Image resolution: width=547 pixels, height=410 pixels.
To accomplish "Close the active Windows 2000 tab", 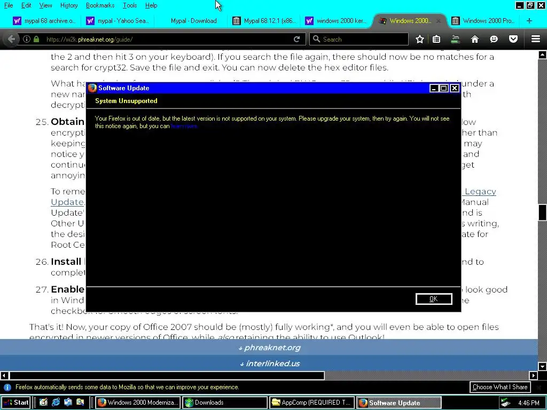I will (x=439, y=21).
